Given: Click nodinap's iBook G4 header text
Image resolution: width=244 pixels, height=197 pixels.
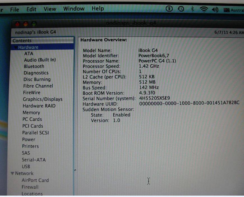Looking at the screenshot, I should pos(36,32).
